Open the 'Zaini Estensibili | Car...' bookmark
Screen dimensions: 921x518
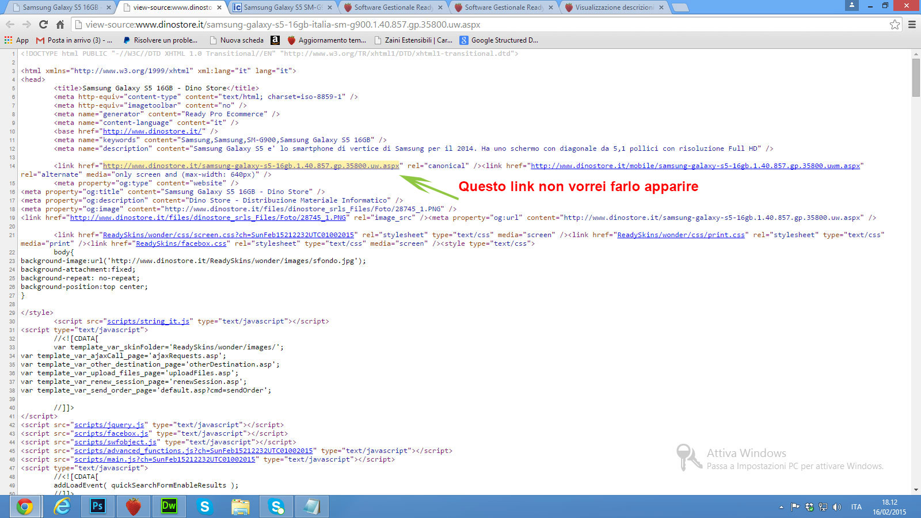tap(413, 40)
